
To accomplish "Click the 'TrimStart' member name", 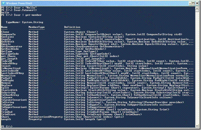I will [8, 114].
